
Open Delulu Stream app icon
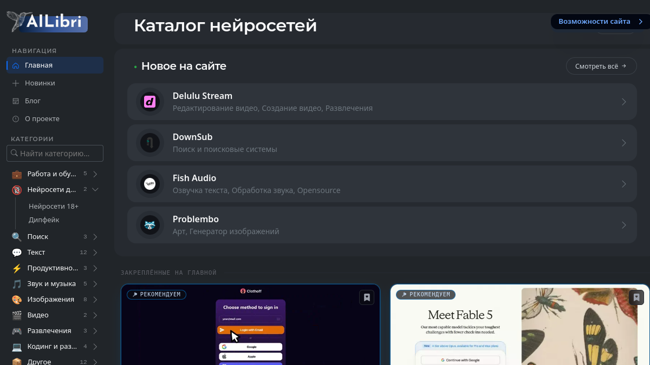click(x=150, y=102)
